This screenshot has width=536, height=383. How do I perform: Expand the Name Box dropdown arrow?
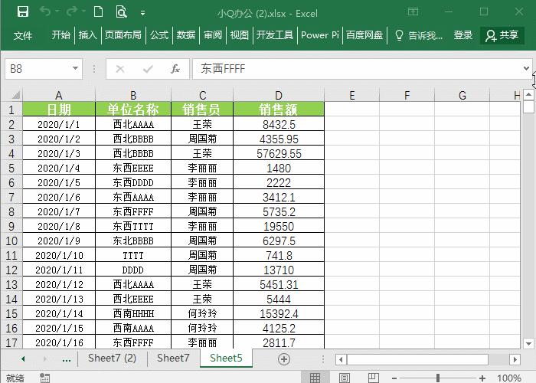tap(76, 68)
